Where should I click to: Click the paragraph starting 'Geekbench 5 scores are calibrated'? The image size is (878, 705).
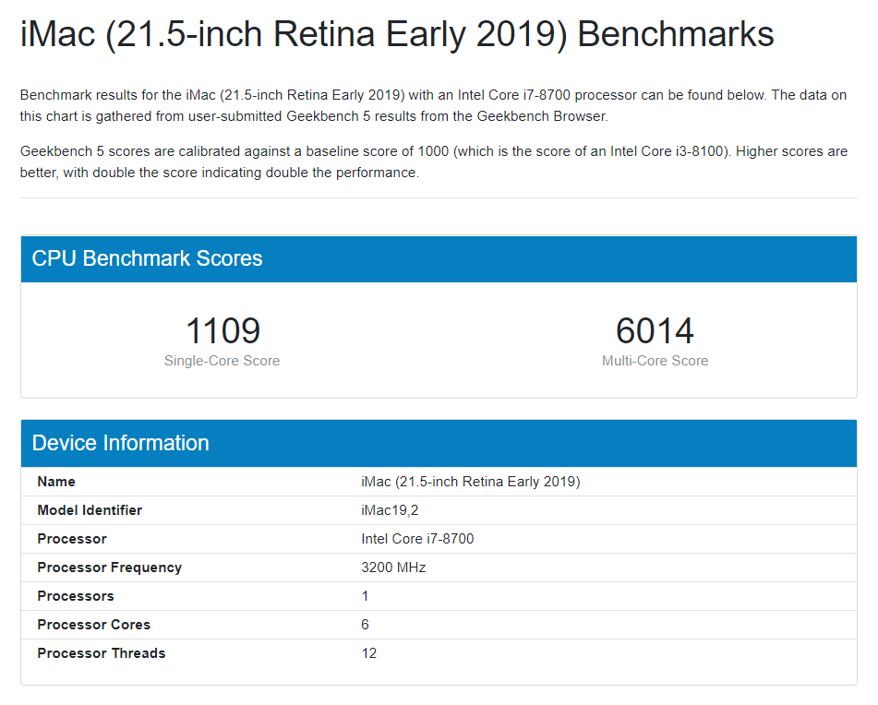[x=434, y=162]
